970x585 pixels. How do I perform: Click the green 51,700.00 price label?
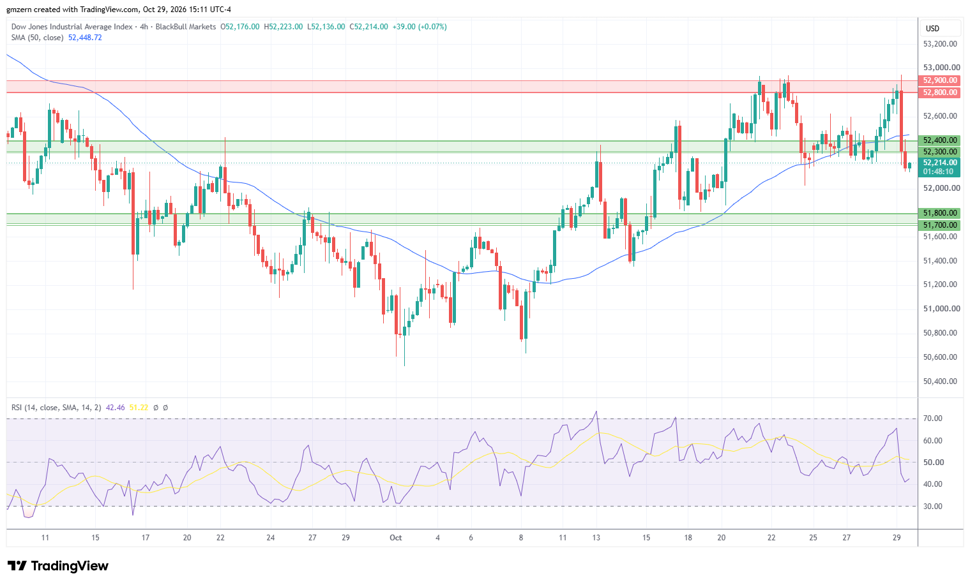(x=940, y=225)
